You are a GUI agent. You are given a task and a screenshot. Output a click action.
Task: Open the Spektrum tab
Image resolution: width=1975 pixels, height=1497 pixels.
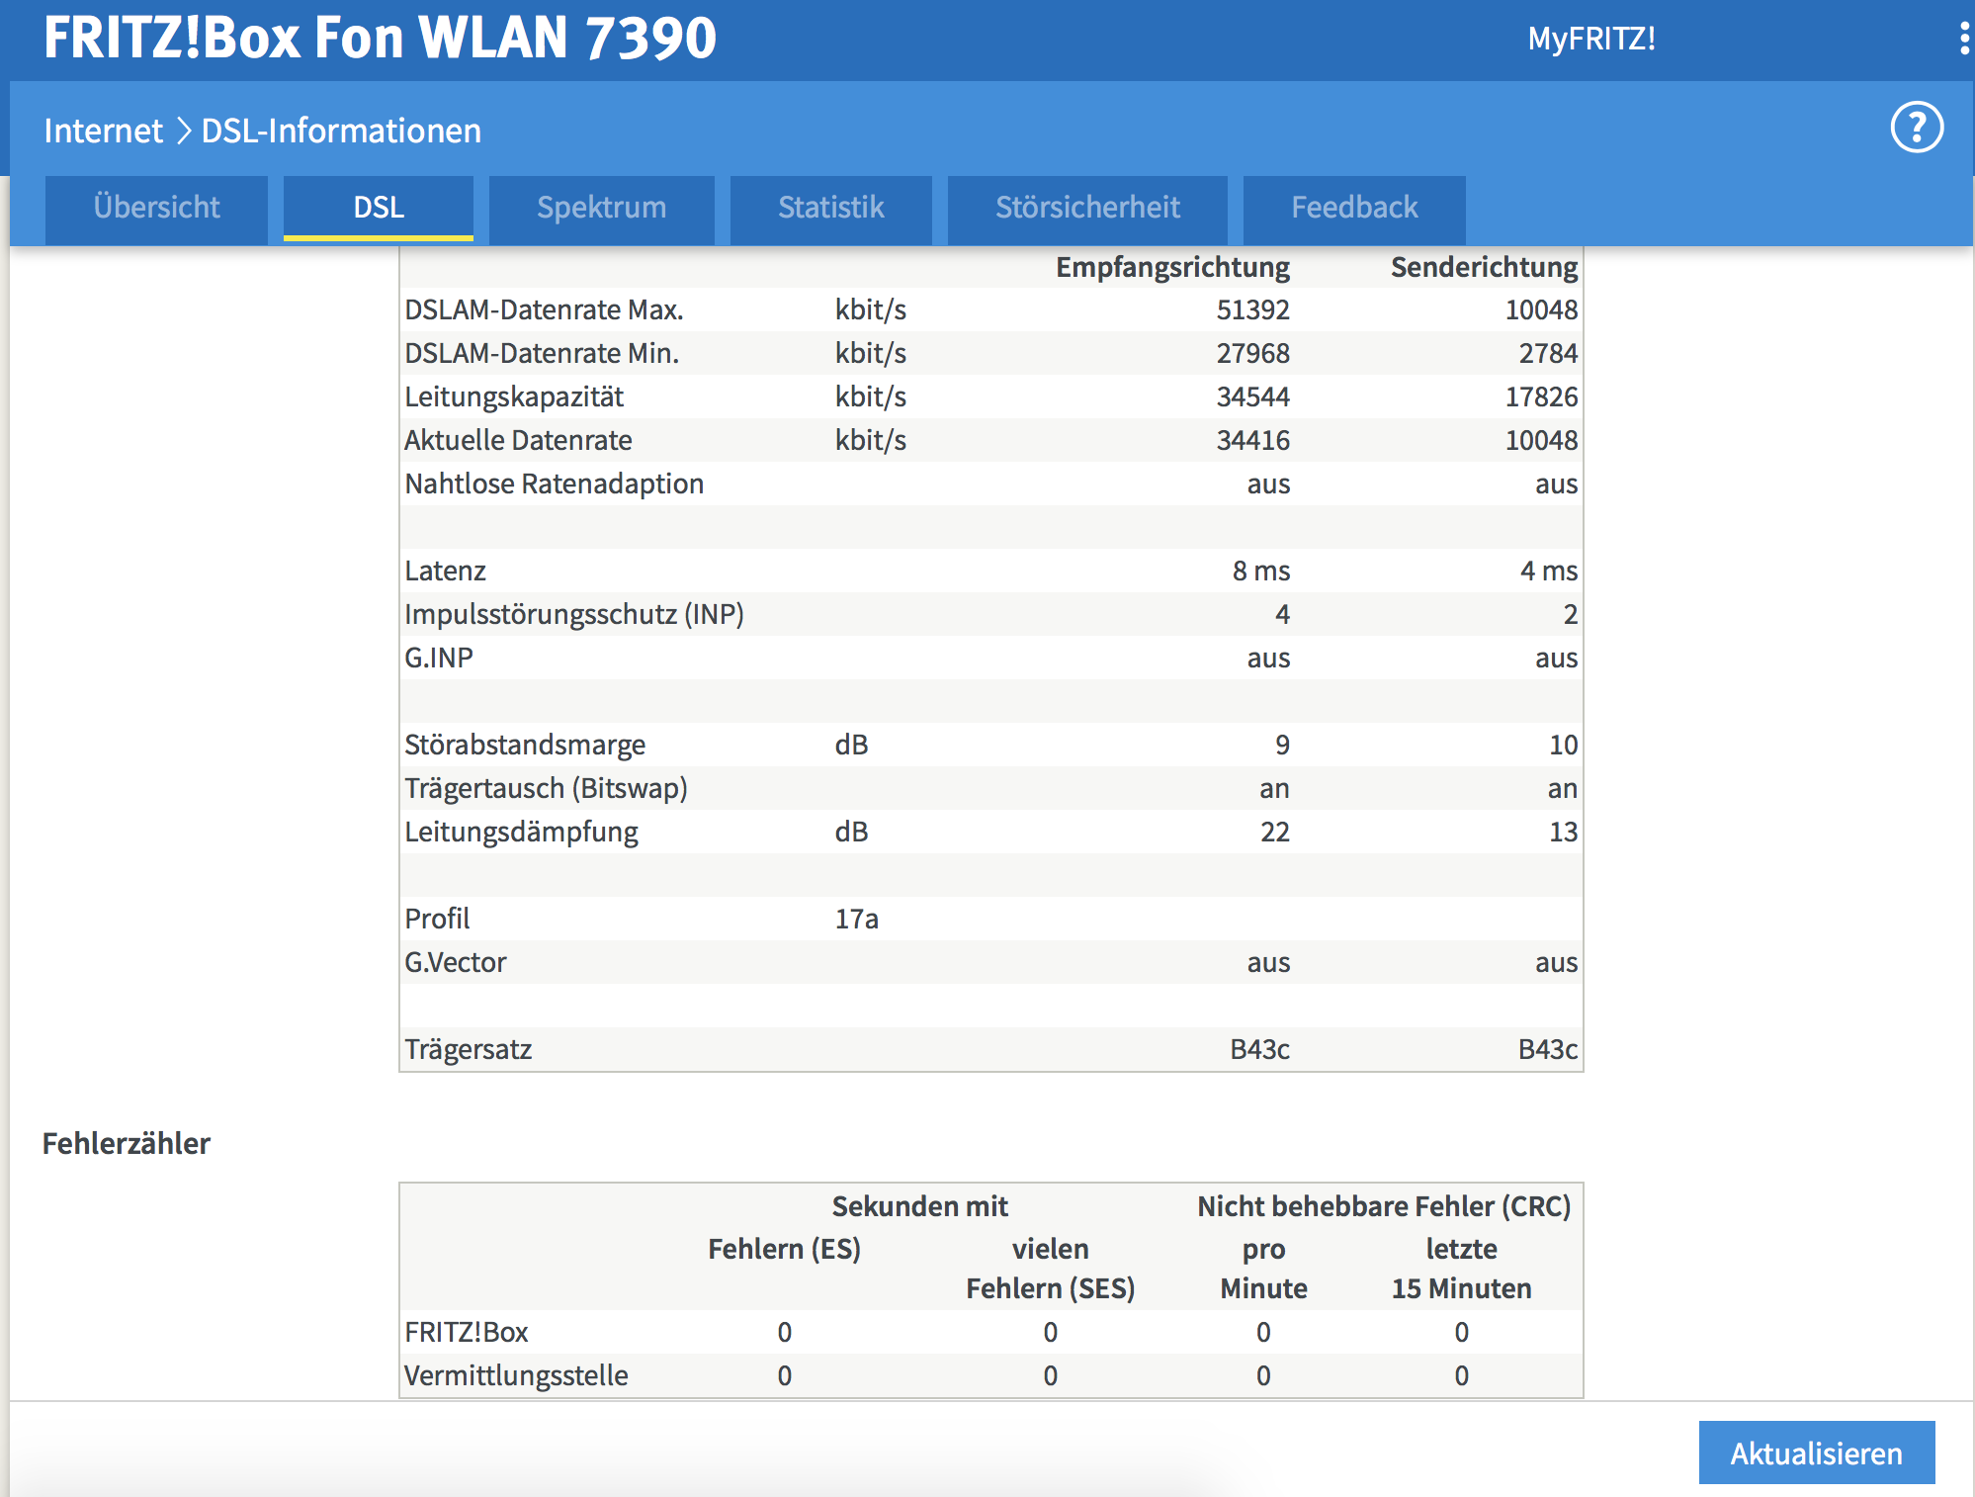click(x=601, y=208)
